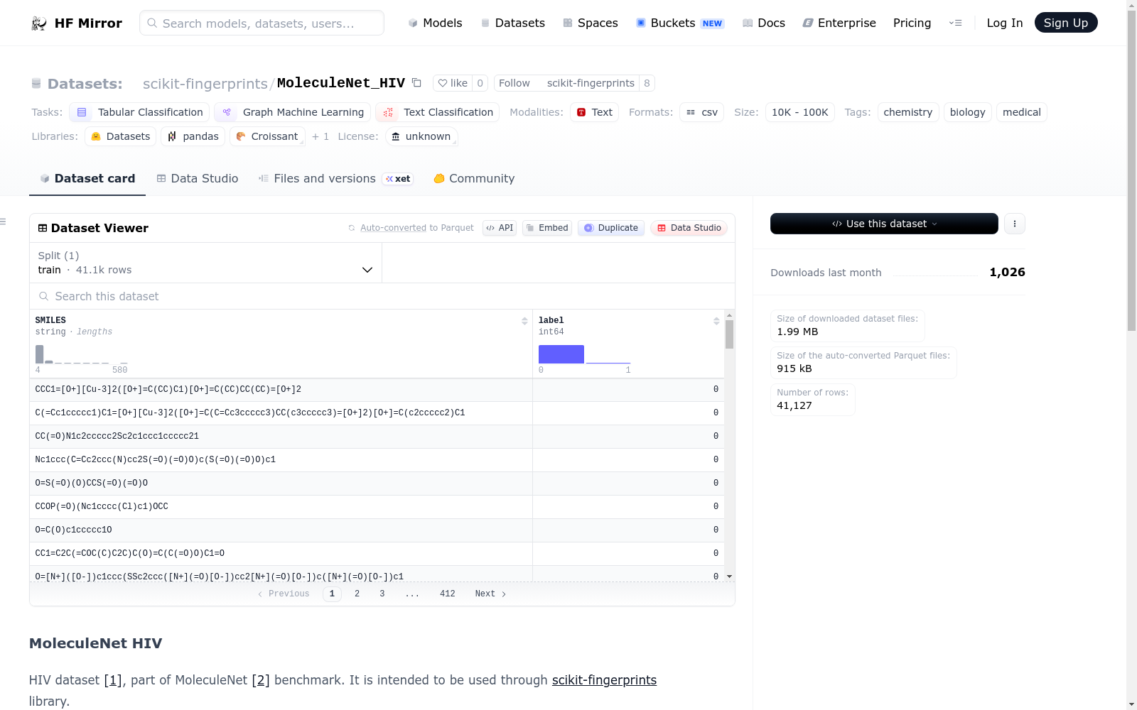
Task: Click the page vertical scrollbar thumb
Action: coord(1131,170)
